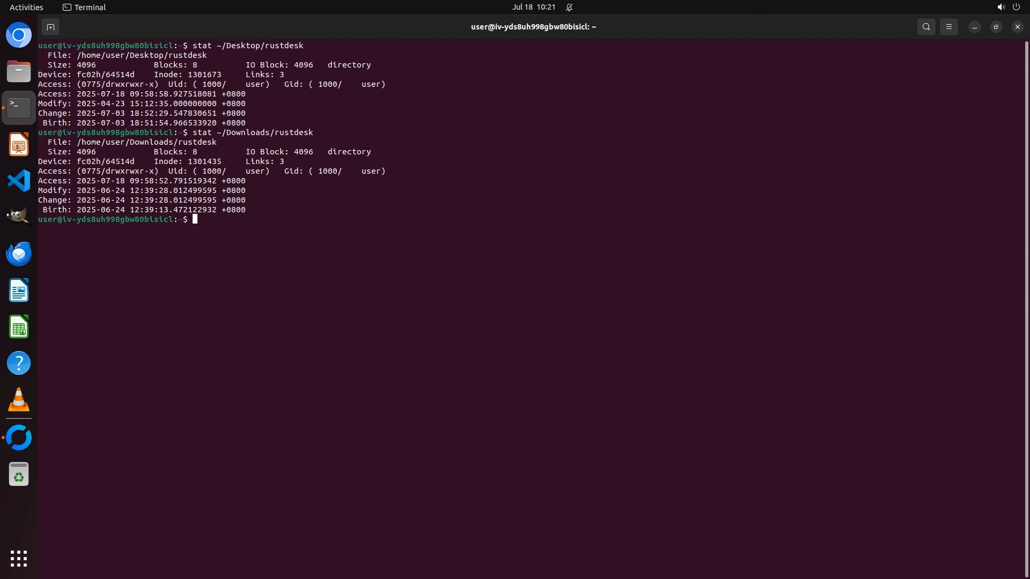
Task: Open the Terminal app menu
Action: click(84, 8)
